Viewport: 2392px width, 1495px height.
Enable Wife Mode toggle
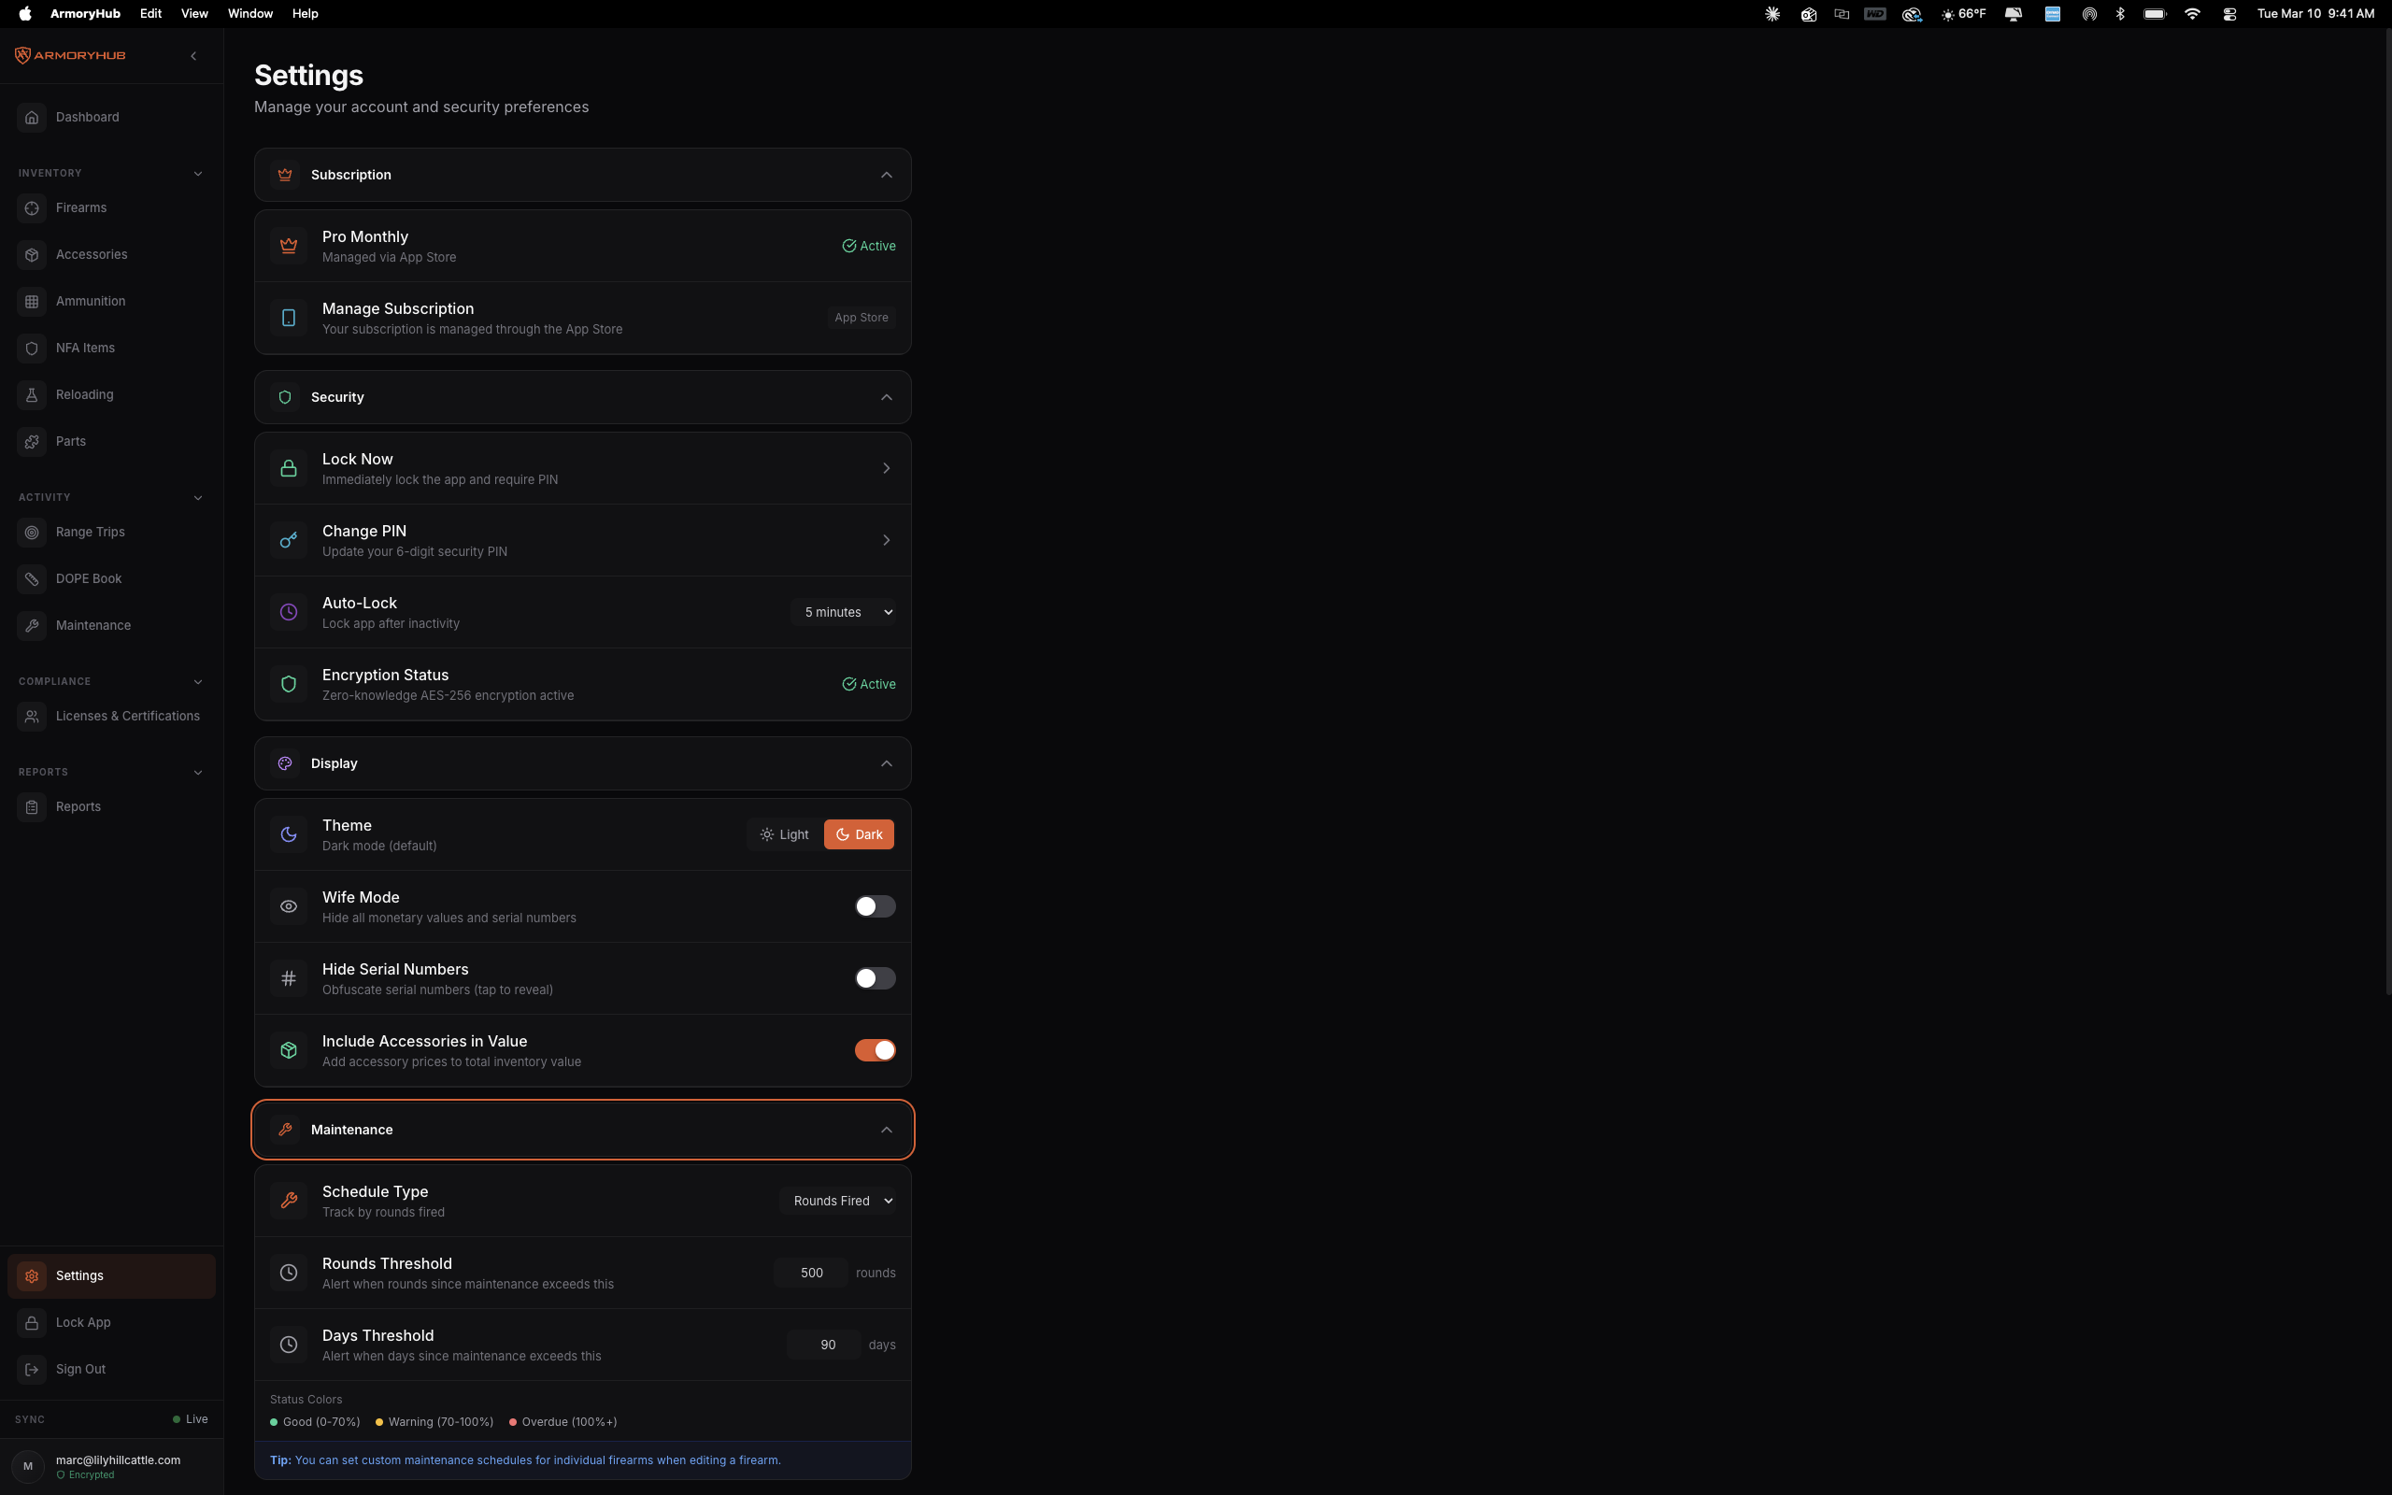point(874,905)
